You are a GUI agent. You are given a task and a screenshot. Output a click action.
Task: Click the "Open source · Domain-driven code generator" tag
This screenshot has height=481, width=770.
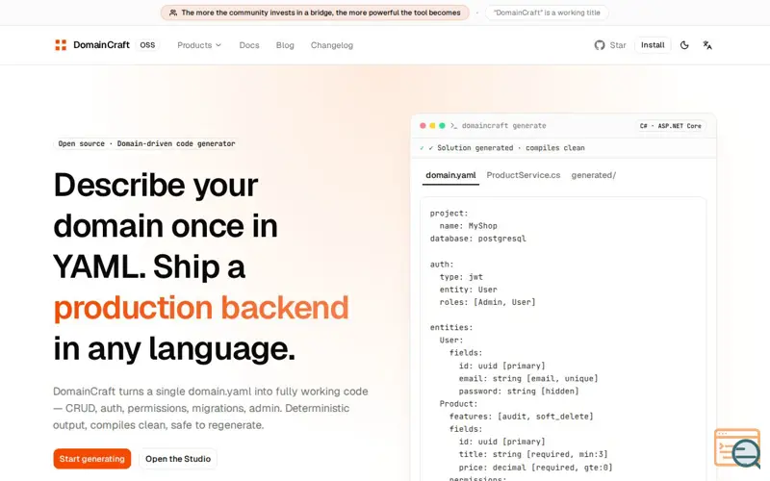point(146,143)
